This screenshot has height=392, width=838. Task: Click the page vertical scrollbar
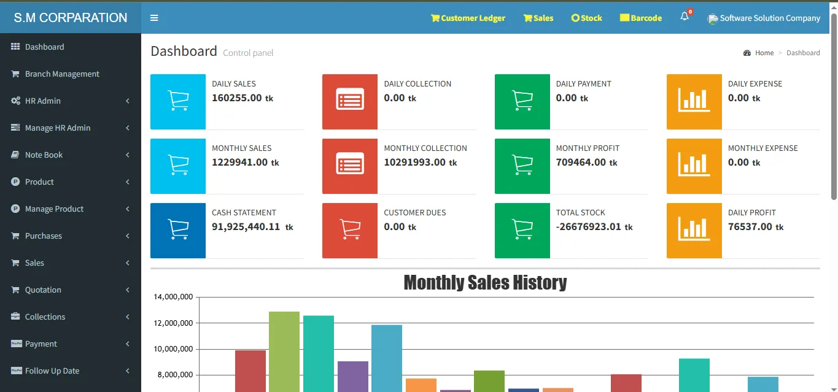point(834,106)
